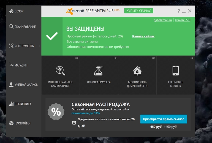This screenshot has height=143, width=212.
Task: Click the bjiha@mail.ru account link
Action: [163, 20]
